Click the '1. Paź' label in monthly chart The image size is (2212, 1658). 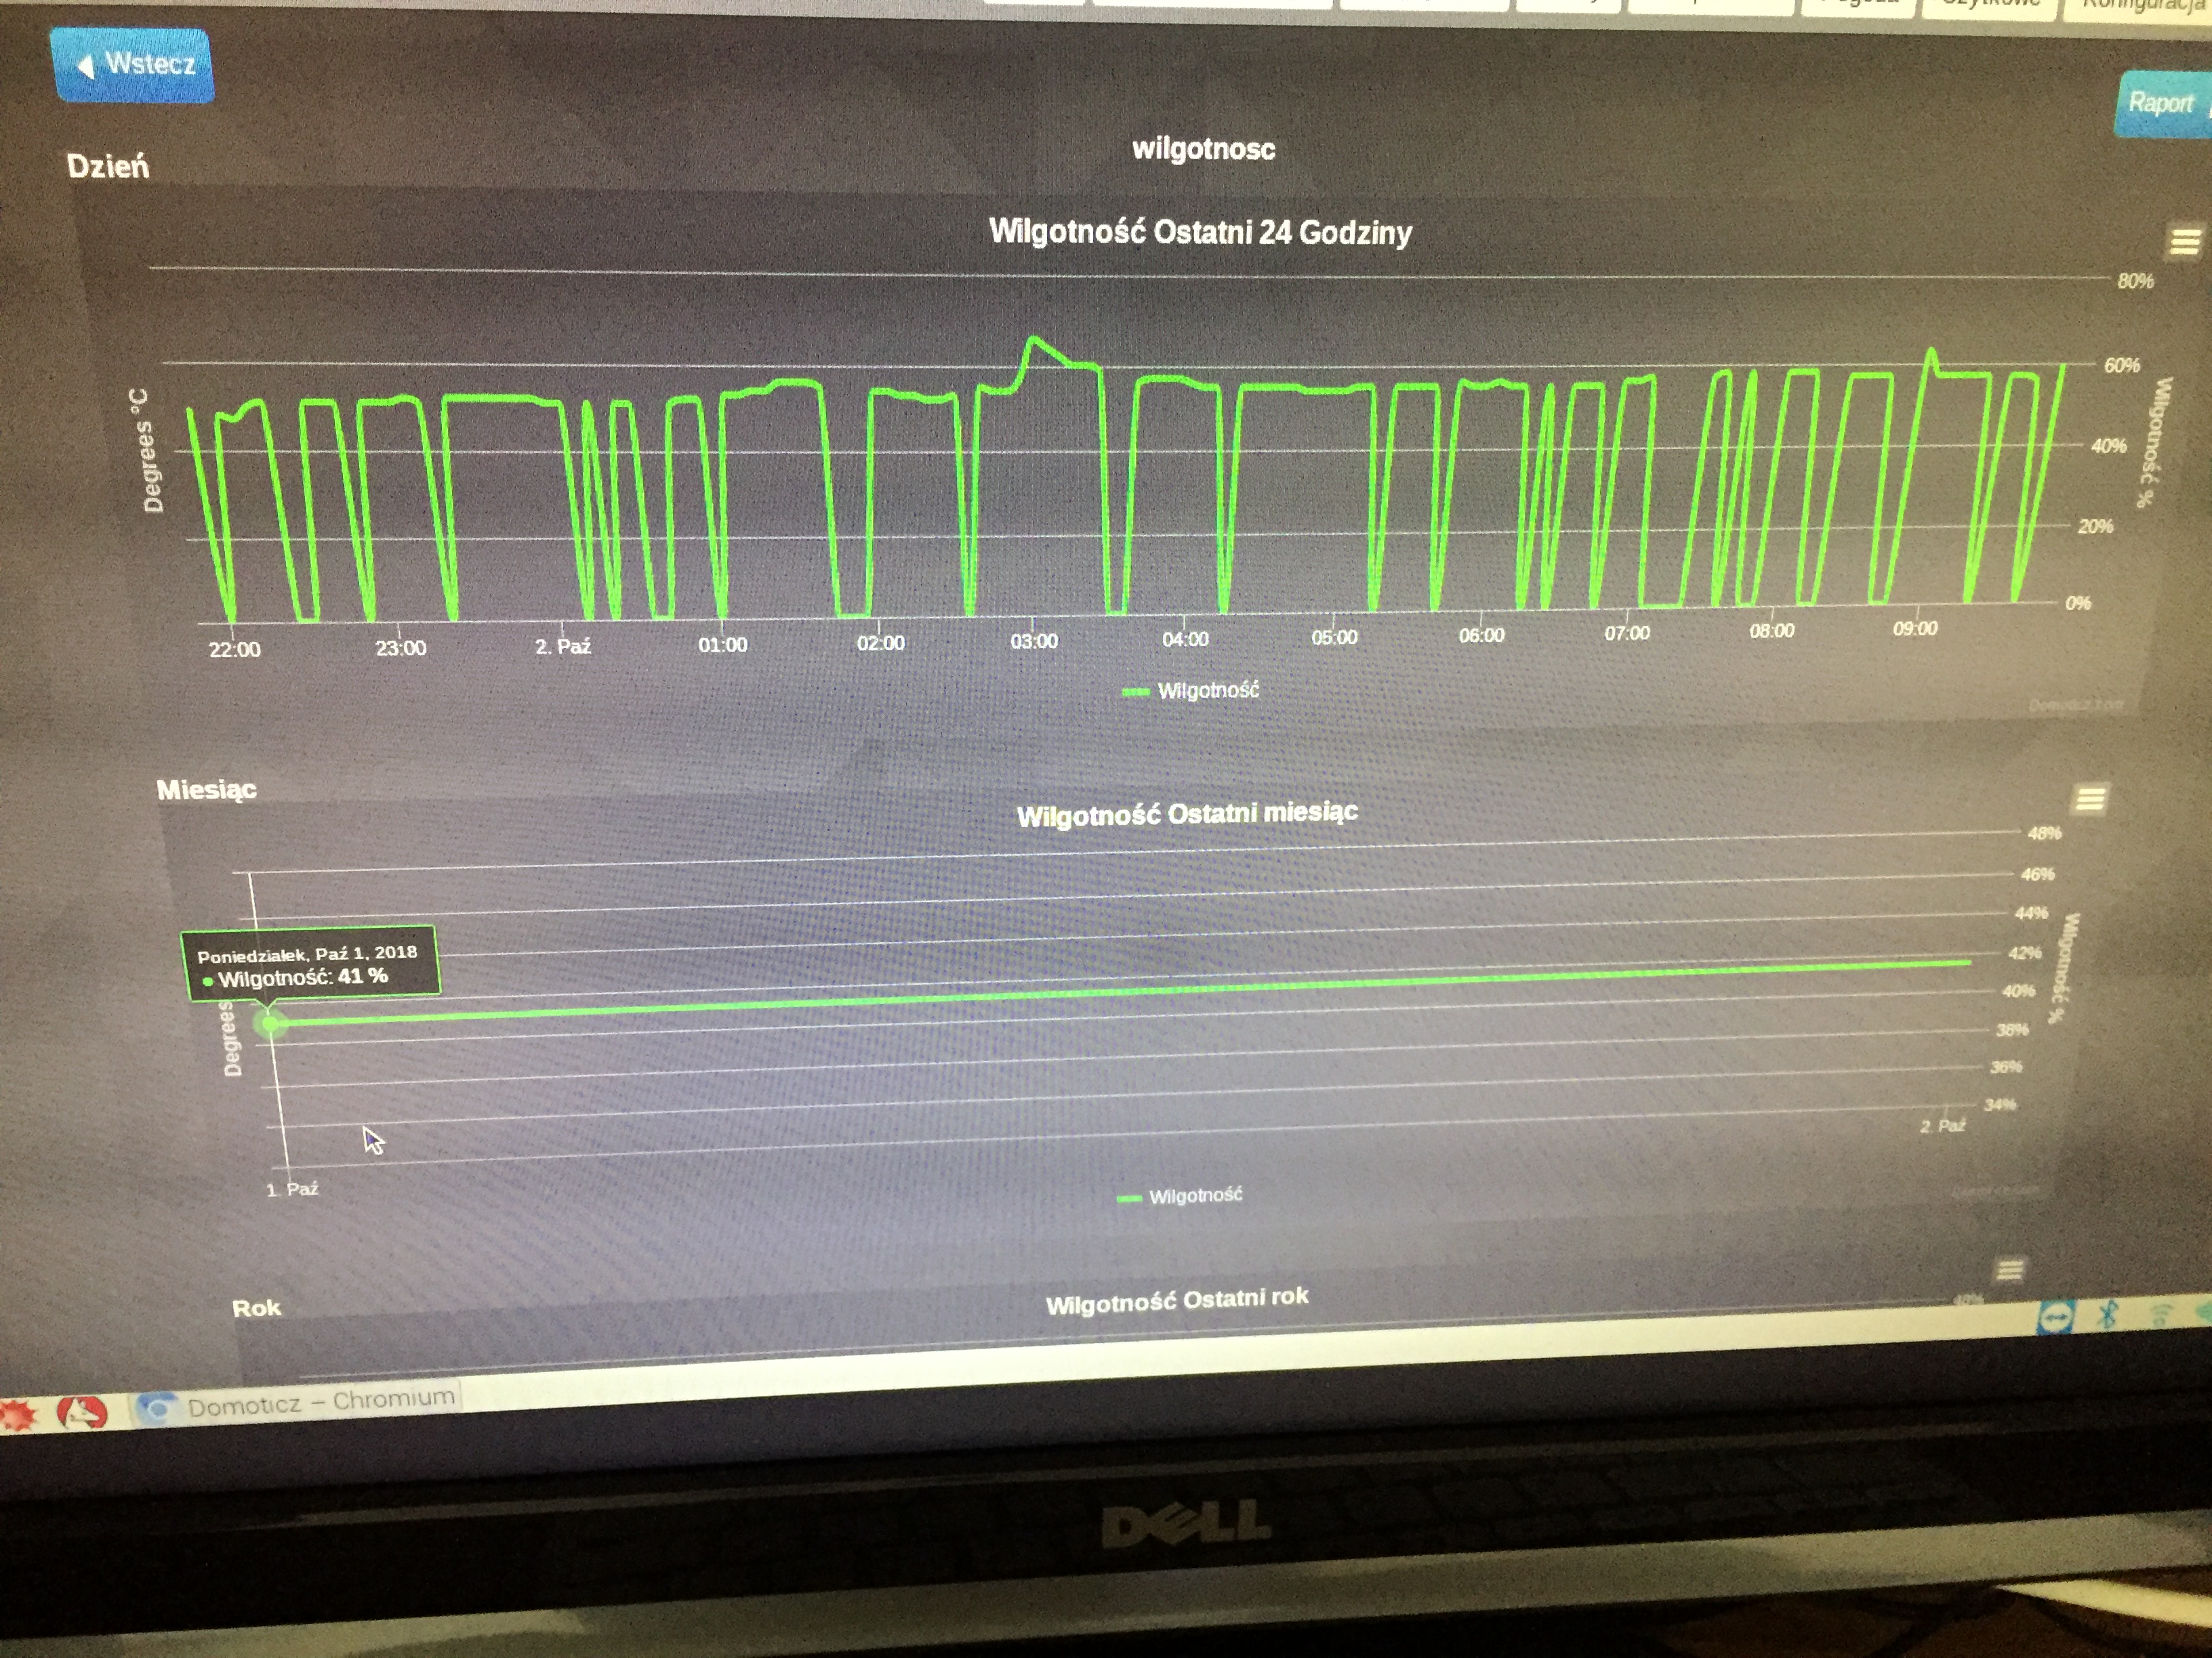point(293,1189)
